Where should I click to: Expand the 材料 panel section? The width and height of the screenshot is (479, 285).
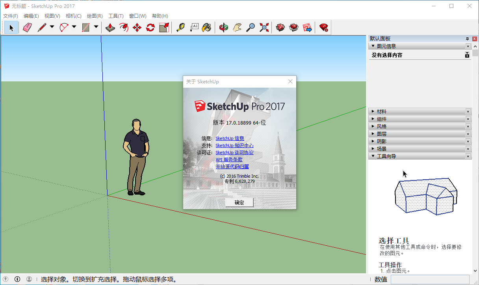click(x=381, y=112)
